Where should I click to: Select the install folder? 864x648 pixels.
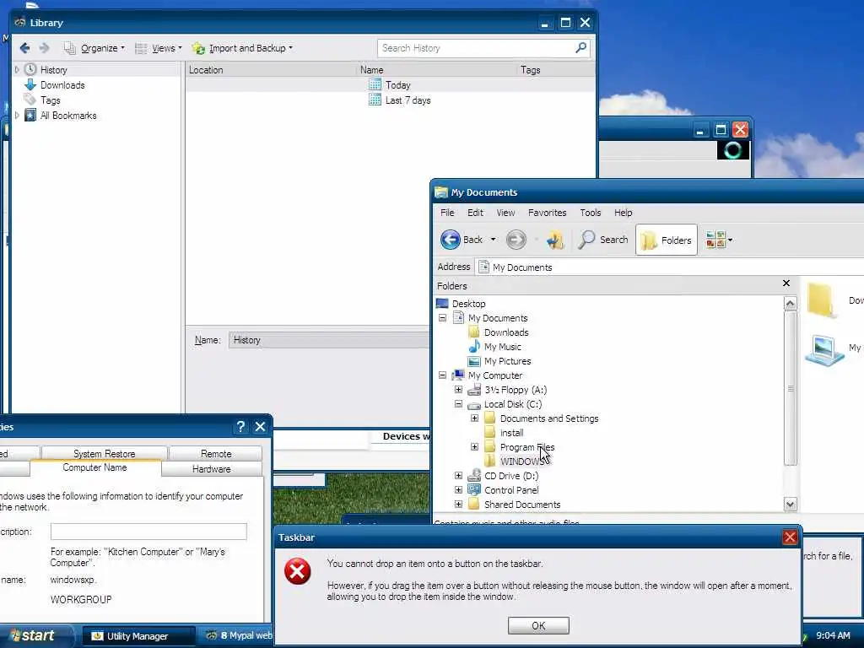pyautogui.click(x=511, y=433)
